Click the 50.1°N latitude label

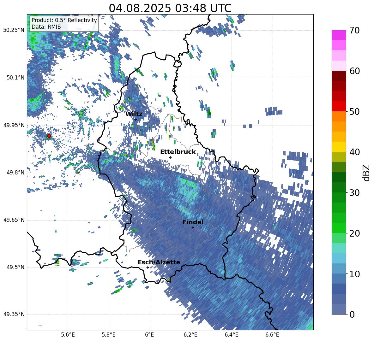tap(15, 78)
